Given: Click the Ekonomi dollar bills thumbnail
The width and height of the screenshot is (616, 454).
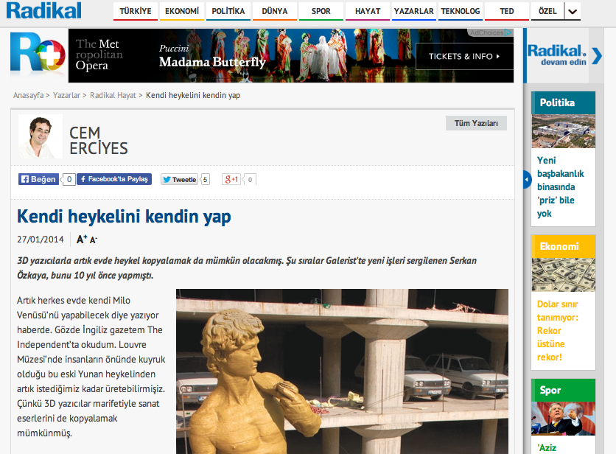Looking at the screenshot, I should point(563,275).
